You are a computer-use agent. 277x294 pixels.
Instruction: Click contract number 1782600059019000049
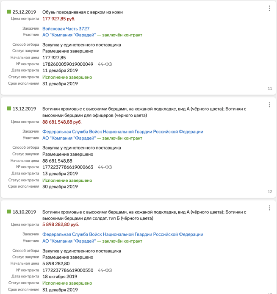(x=68, y=64)
